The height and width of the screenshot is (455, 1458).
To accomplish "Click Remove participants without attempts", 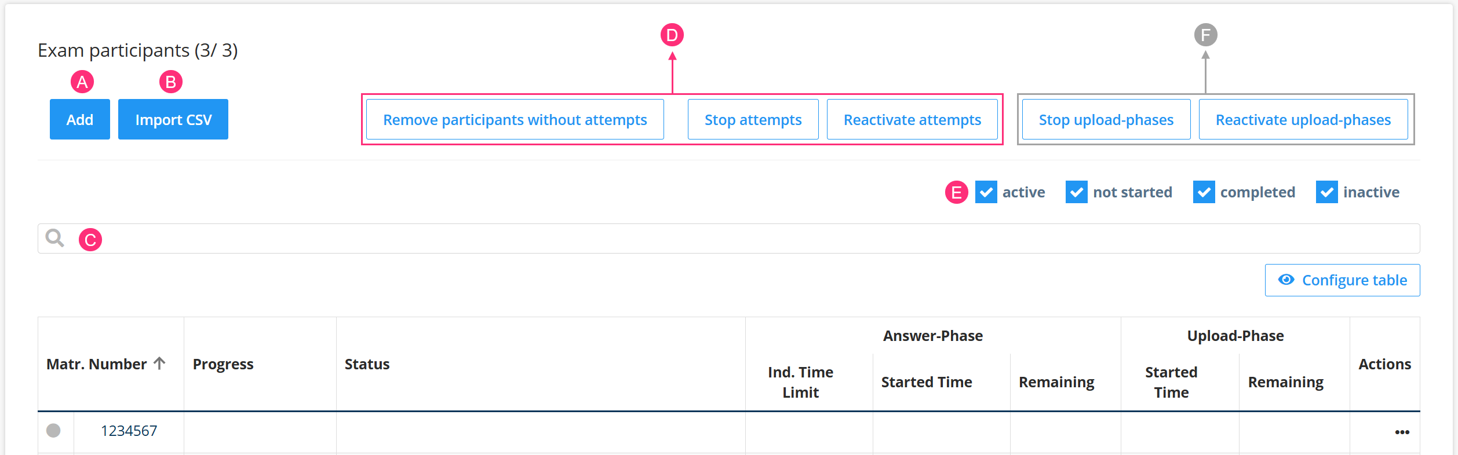I will point(515,120).
